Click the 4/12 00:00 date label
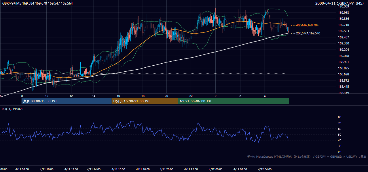The height and width of the screenshot is (172, 368). click(215, 169)
